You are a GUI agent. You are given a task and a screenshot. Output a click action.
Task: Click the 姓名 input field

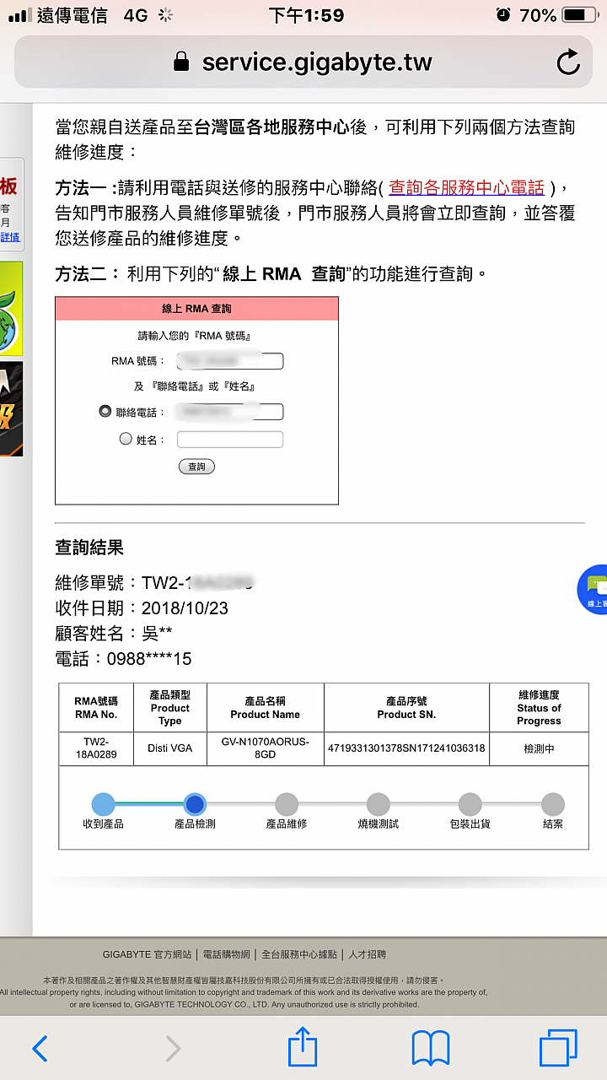(229, 439)
